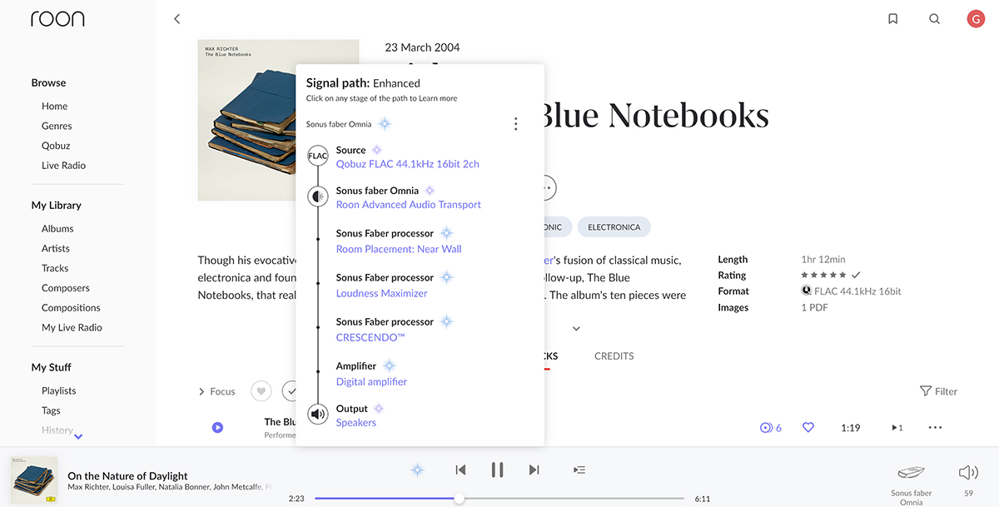Click the On the Nature of Daylight title

click(127, 475)
